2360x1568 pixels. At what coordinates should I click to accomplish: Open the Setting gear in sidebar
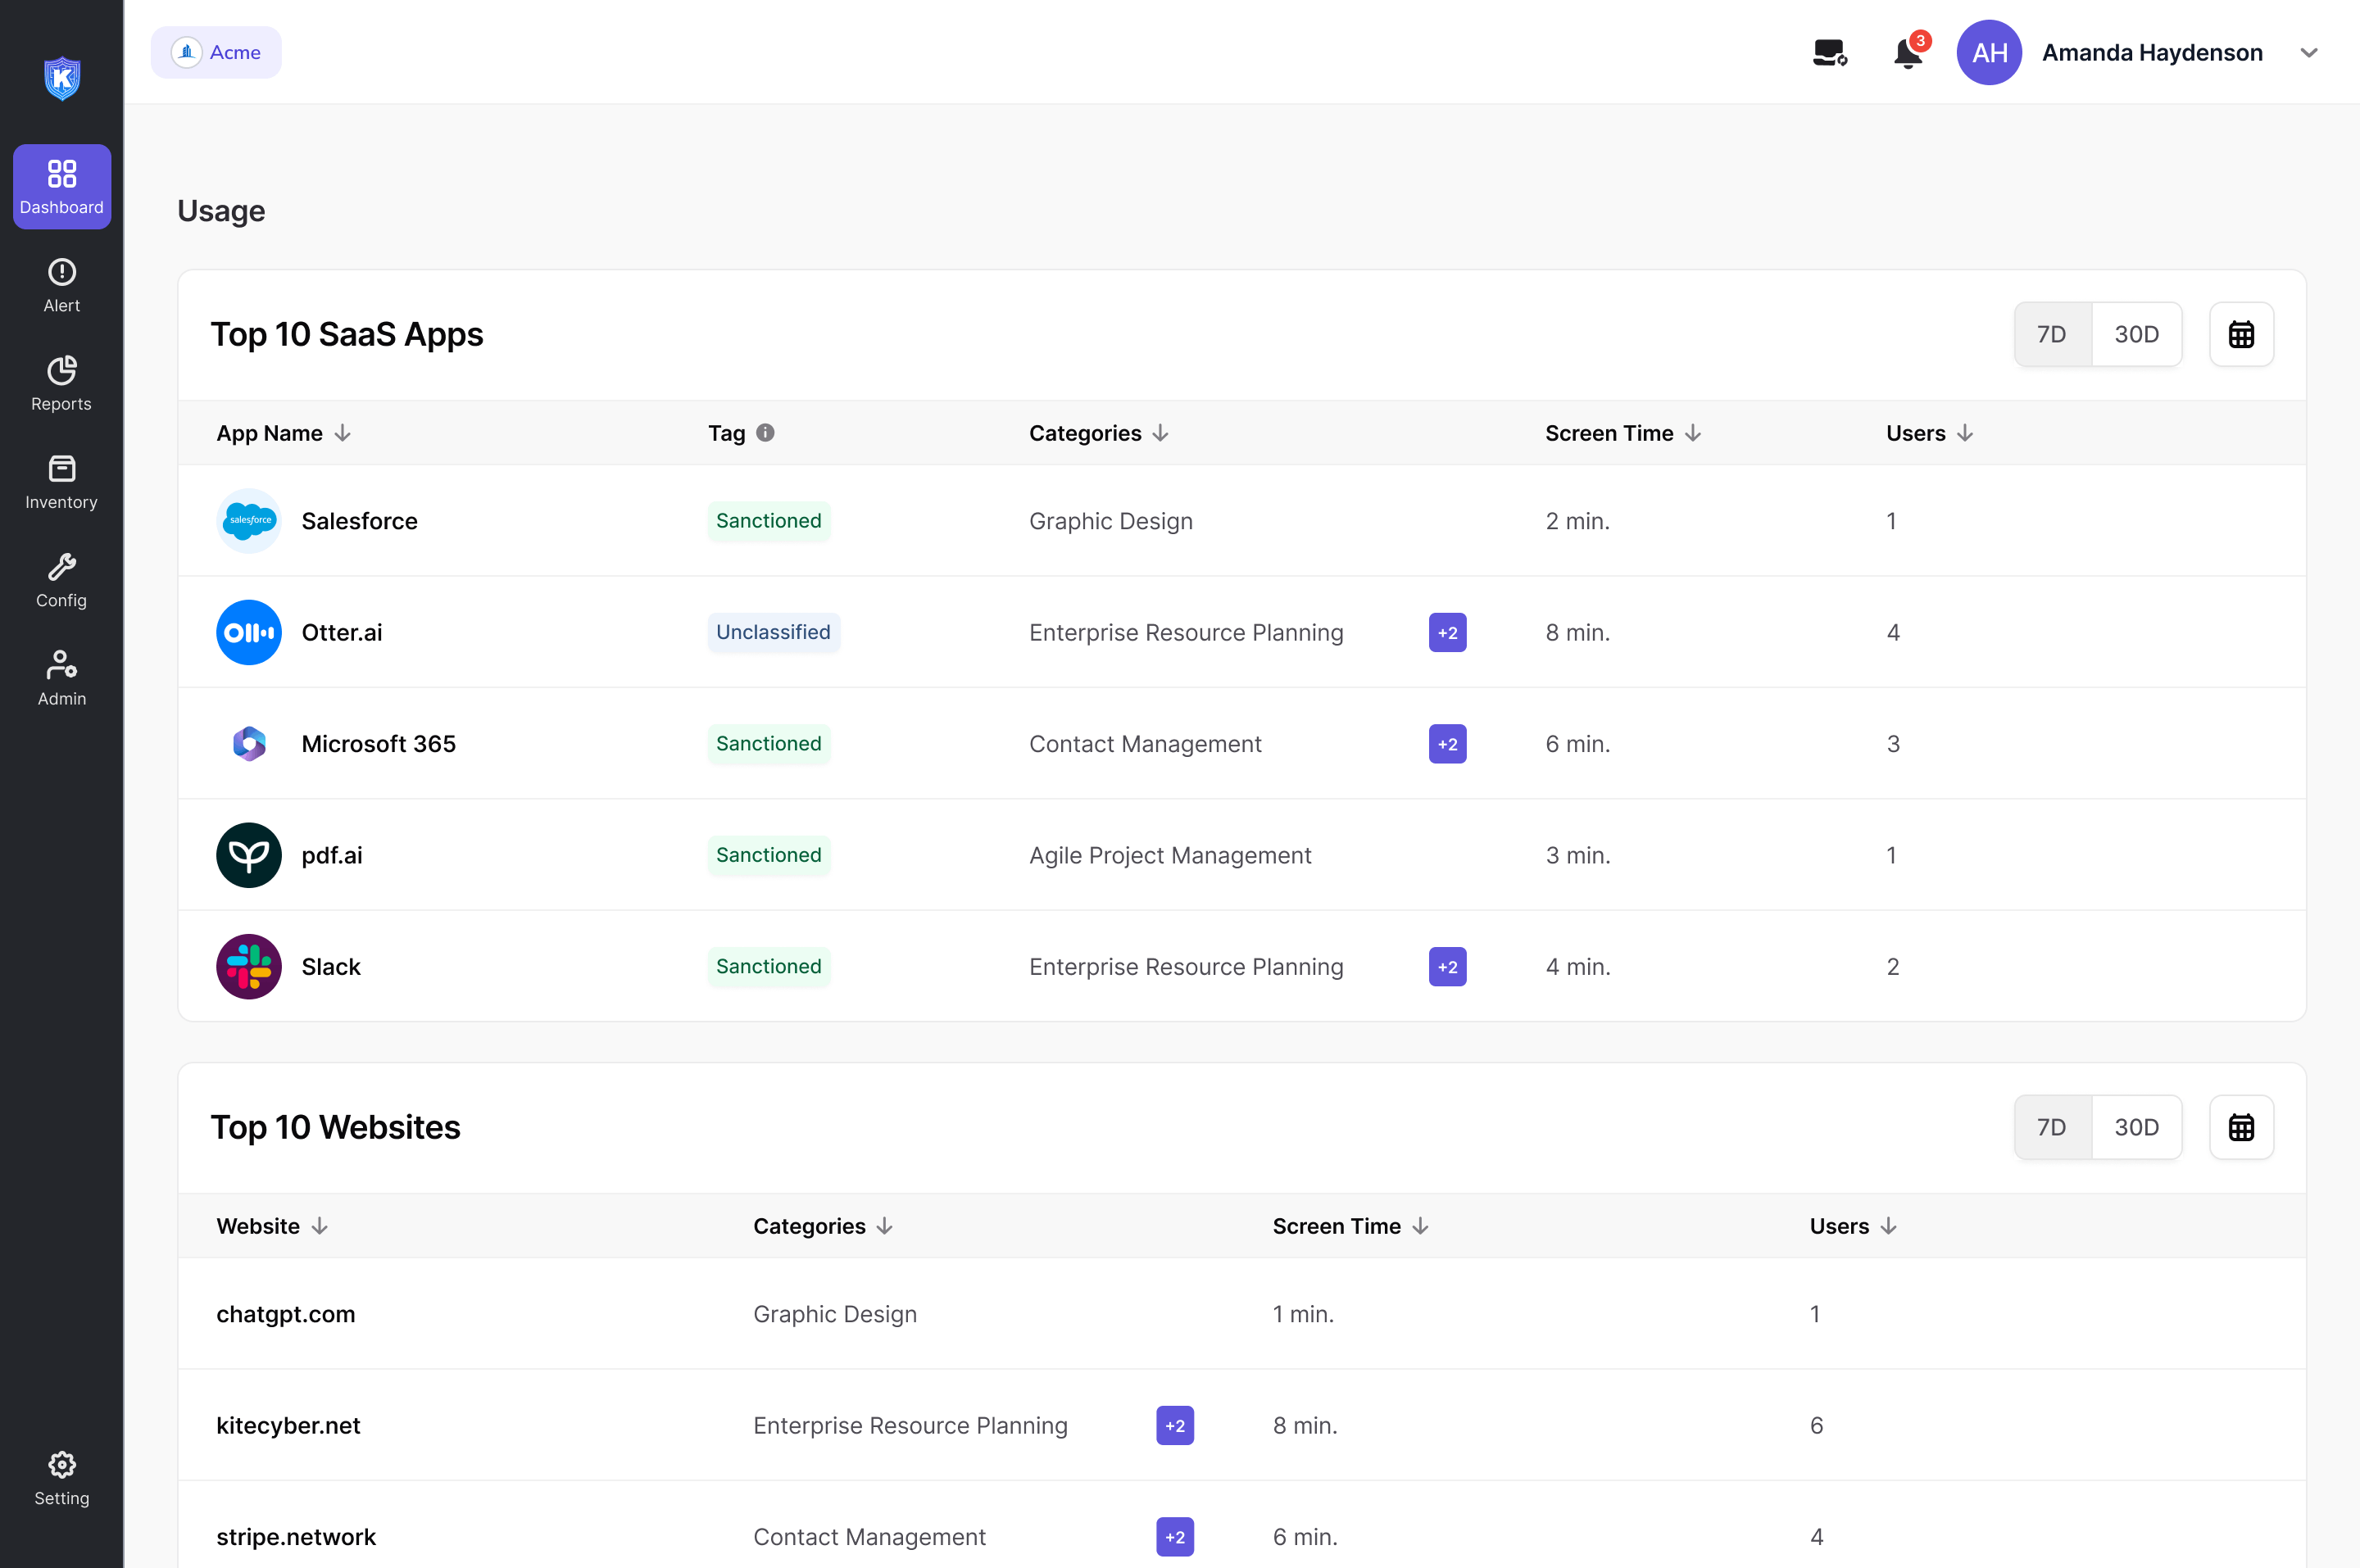pos(61,1478)
